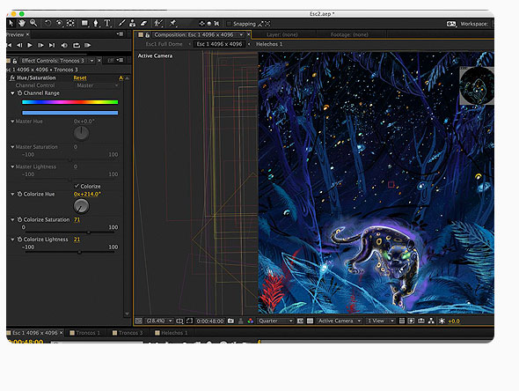Select the Pen tool
Screen dimensions: 519x391
point(96,23)
